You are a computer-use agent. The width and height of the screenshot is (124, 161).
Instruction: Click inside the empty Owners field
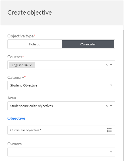61,152
